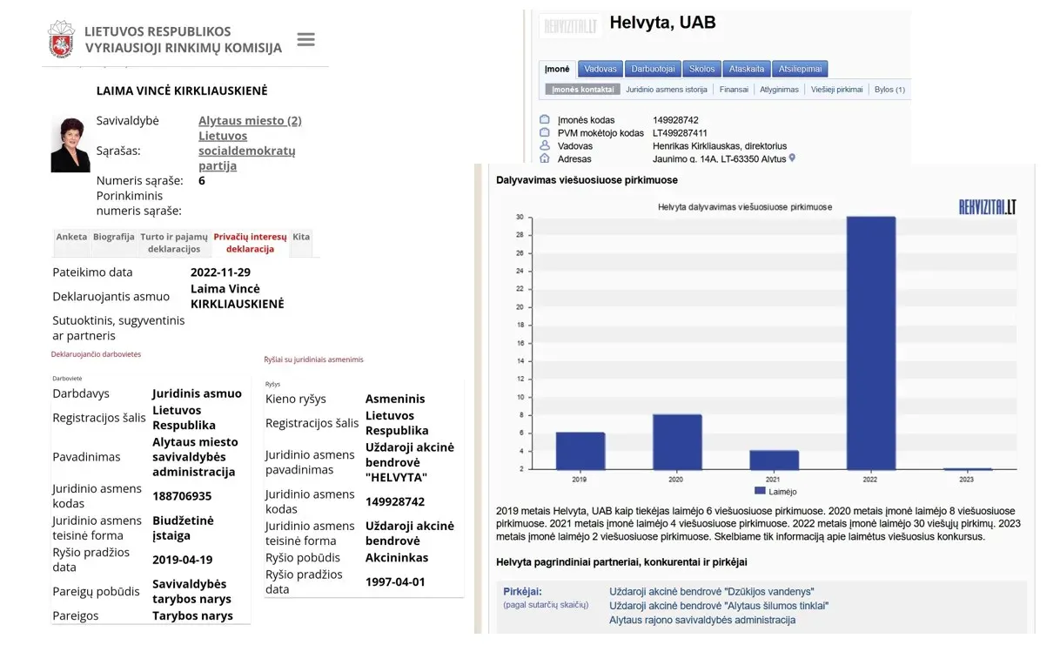Open Viešieji pirkimai sub-menu item
This screenshot has height=645, width=1060.
836,90
